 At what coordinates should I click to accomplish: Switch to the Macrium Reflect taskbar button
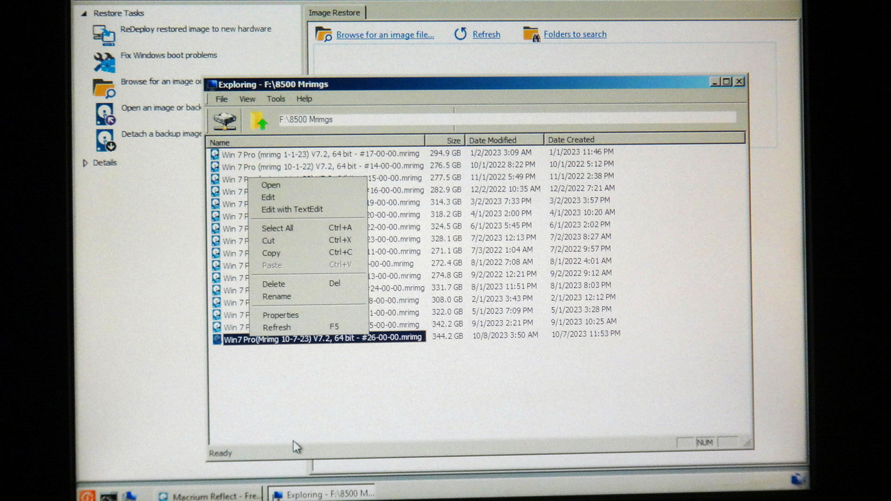[208, 495]
